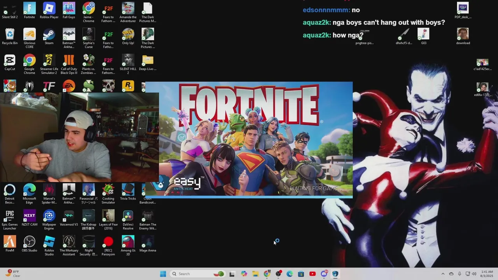Open NZXT CAM desktop shortcut

click(x=30, y=218)
